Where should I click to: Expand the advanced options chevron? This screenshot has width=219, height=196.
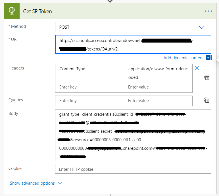pyautogui.click(x=60, y=183)
